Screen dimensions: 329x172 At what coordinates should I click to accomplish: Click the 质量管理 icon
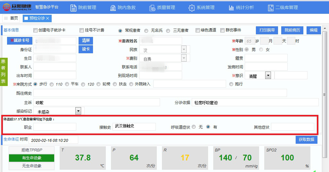point(152,8)
